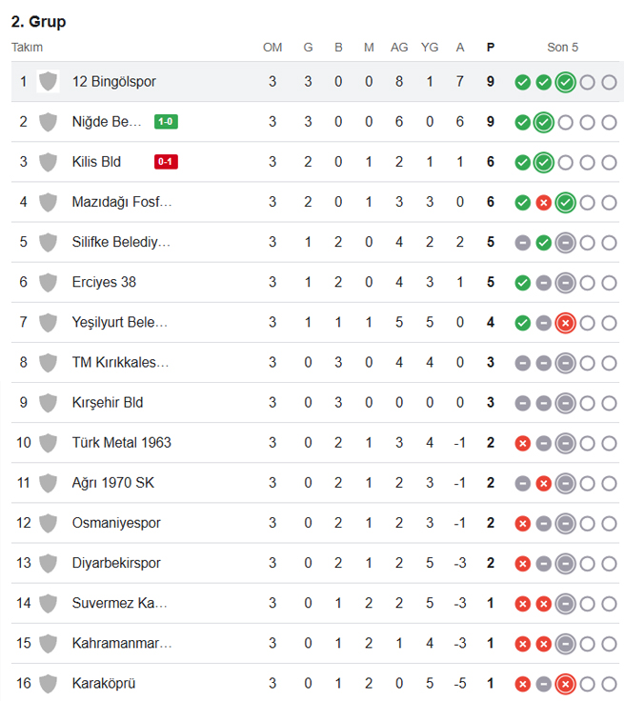624x702 pixels.
Task: Open Türk Metal 1963 team link
Action: point(121,442)
